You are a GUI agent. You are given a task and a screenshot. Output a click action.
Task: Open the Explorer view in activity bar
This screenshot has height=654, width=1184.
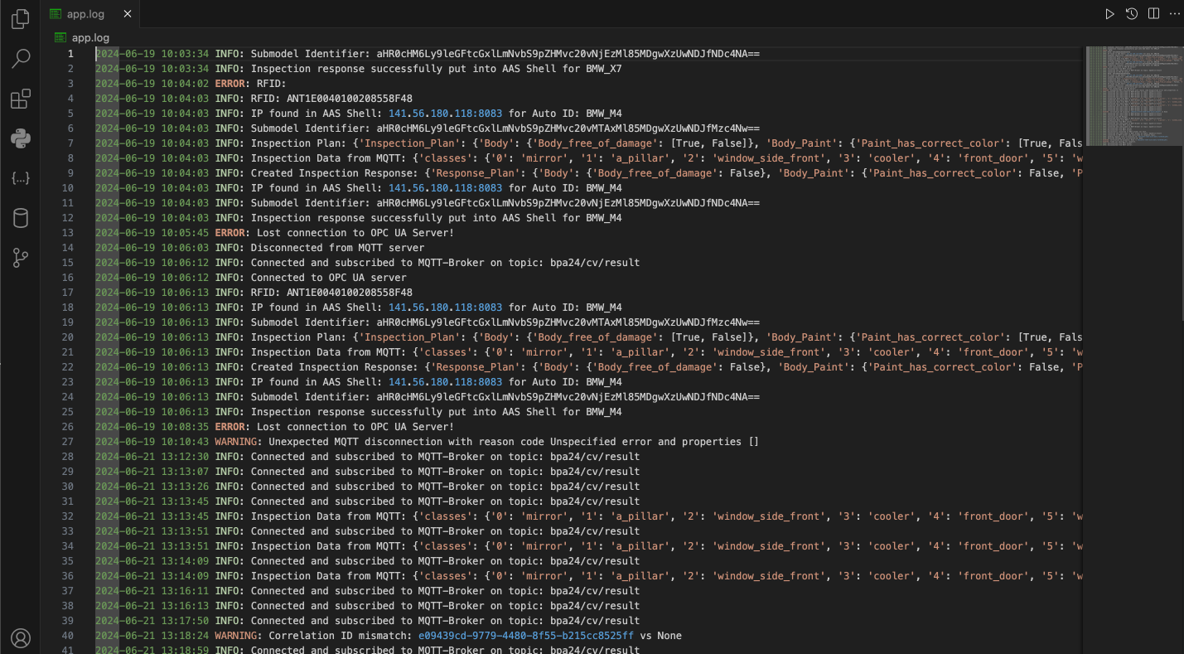(21, 20)
